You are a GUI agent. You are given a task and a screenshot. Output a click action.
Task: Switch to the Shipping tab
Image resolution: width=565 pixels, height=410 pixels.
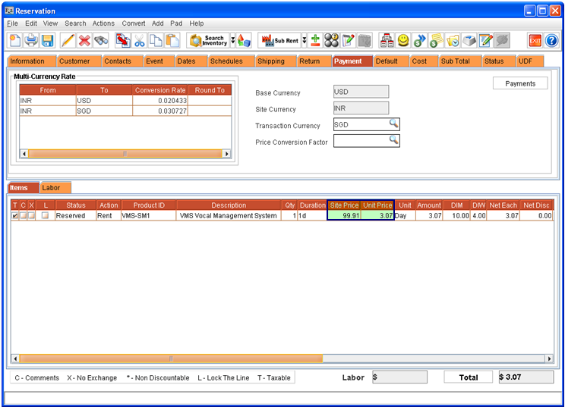[x=276, y=61]
